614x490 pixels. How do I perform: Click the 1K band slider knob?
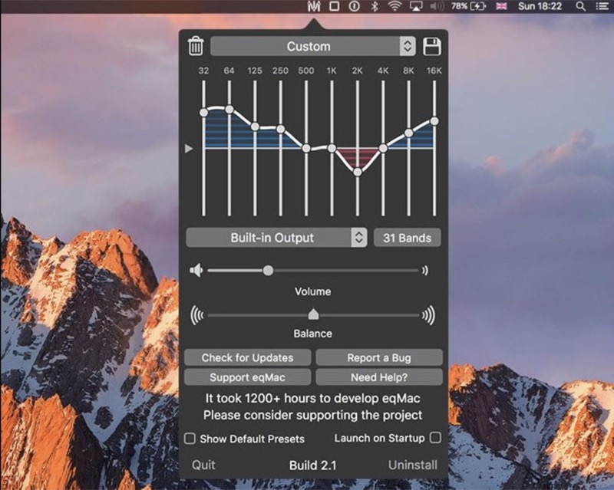pos(332,148)
